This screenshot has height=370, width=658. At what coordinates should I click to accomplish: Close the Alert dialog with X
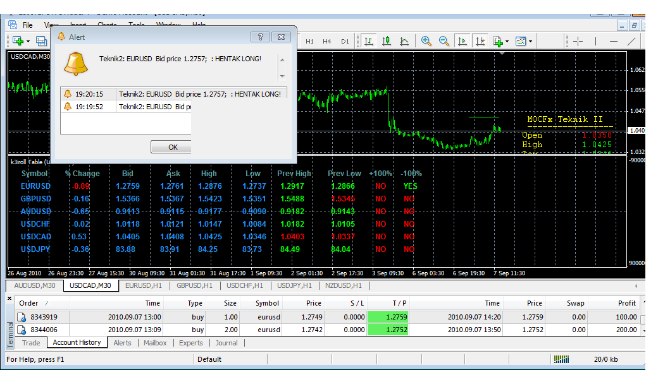pos(281,37)
